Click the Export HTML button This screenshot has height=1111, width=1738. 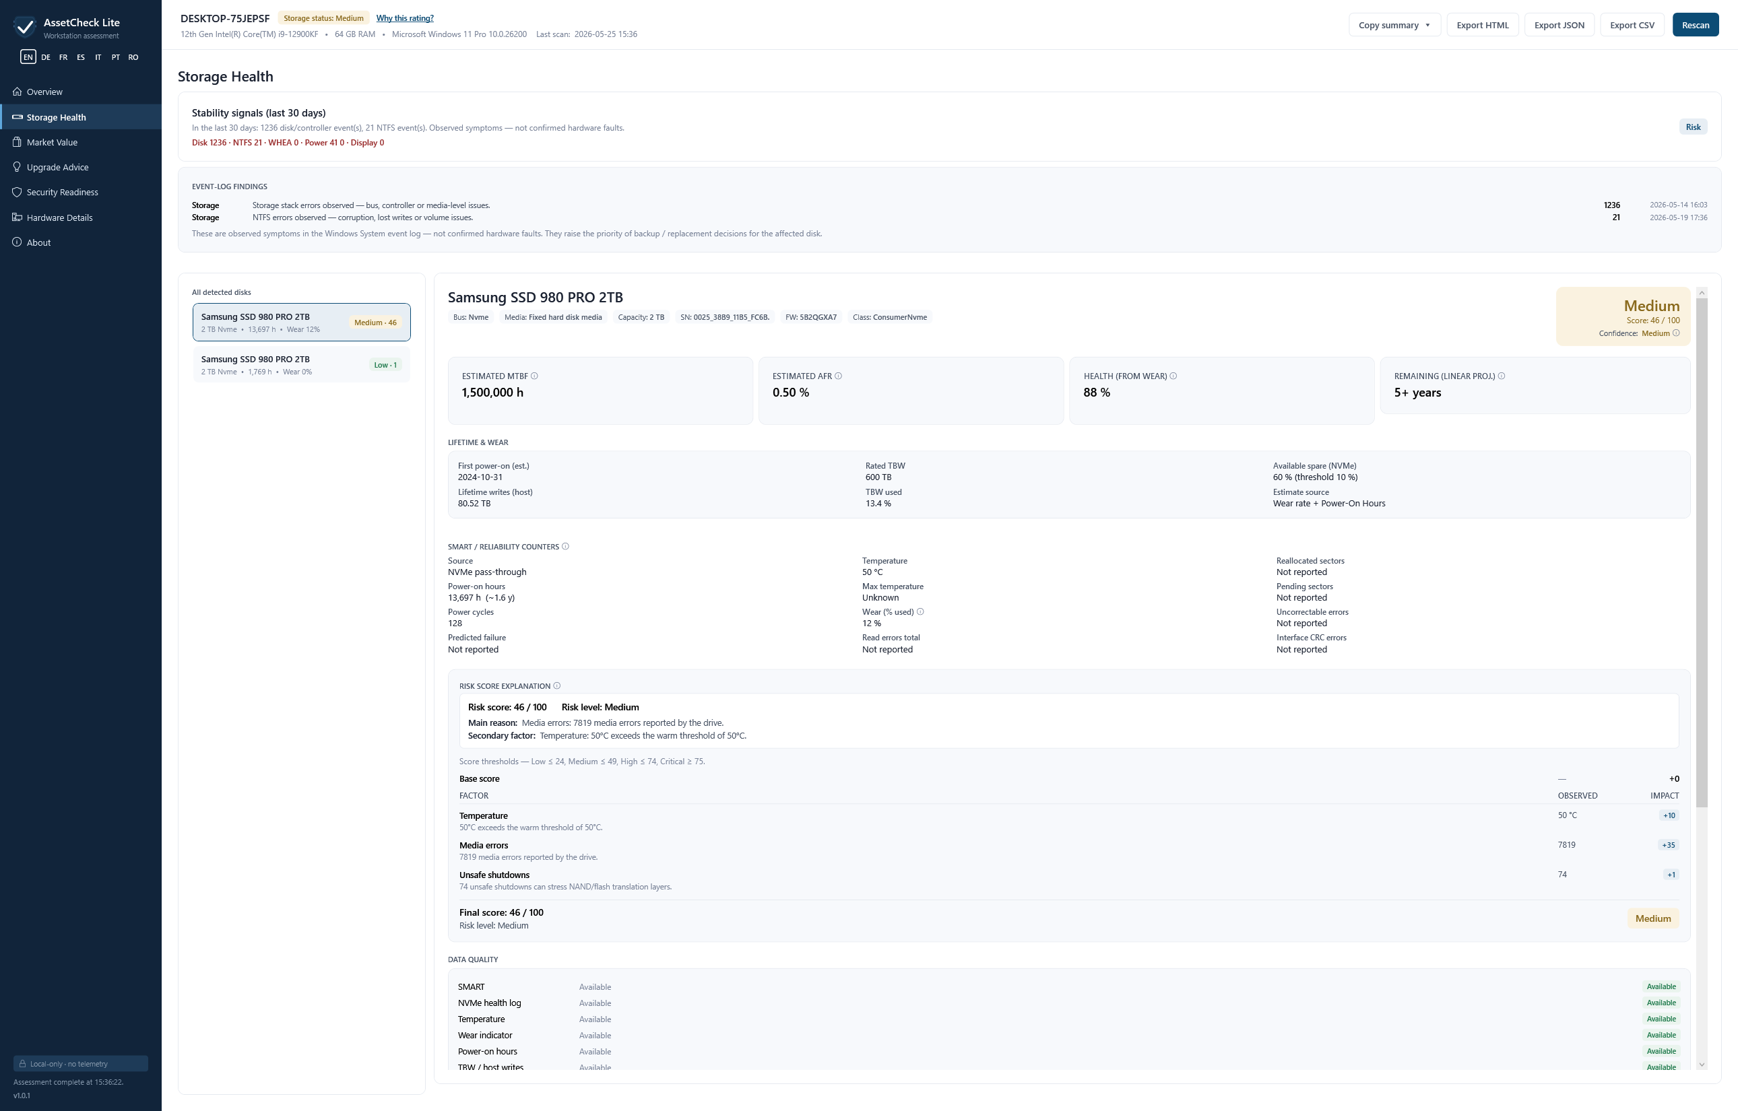click(1483, 24)
